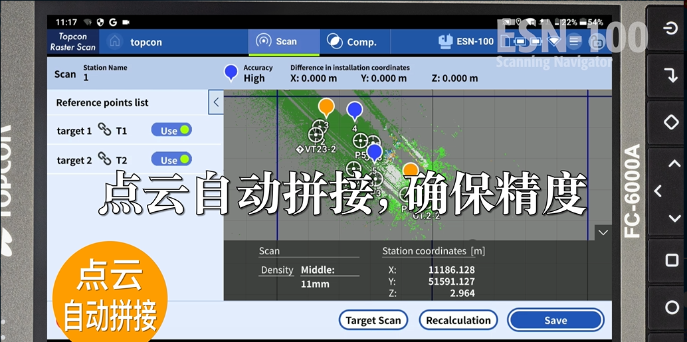Image resolution: width=687 pixels, height=342 pixels.
Task: Click the T2 linked point name
Action: [x=122, y=160]
